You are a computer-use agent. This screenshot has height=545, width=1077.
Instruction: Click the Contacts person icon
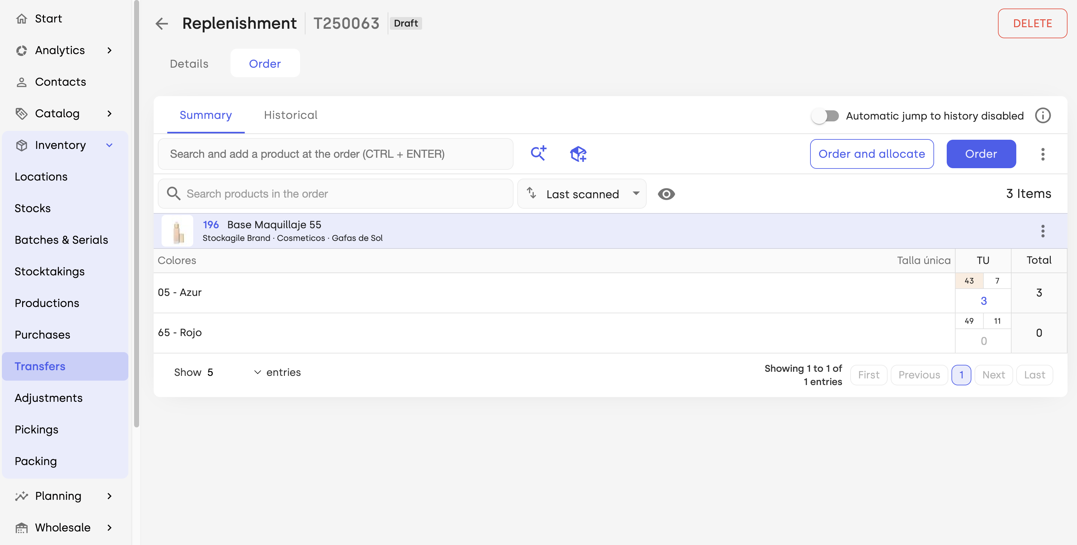[21, 82]
